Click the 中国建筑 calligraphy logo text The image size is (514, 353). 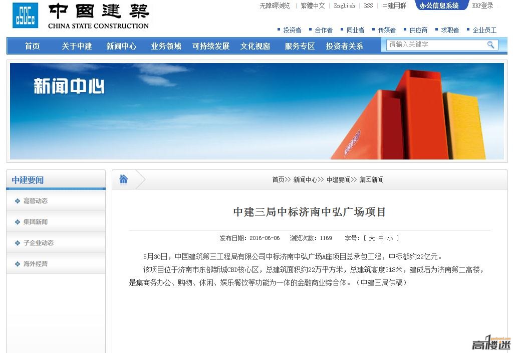pyautogui.click(x=99, y=11)
